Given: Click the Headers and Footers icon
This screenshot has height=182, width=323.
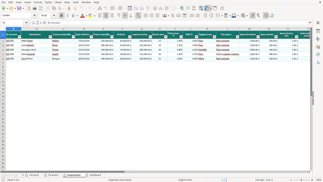Looking at the screenshot, I should 194,8.
